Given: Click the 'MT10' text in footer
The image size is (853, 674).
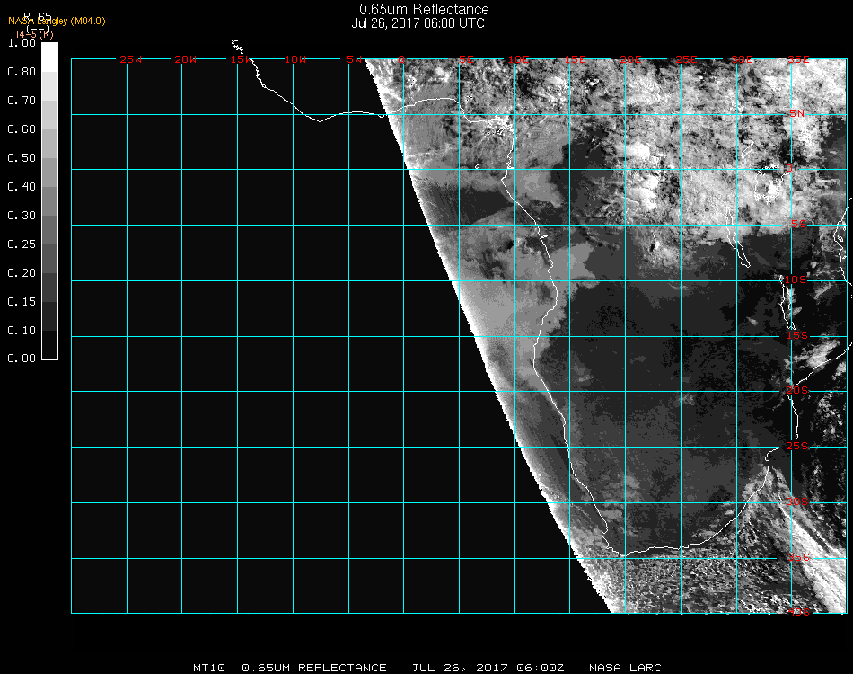Looking at the screenshot, I should click(208, 668).
